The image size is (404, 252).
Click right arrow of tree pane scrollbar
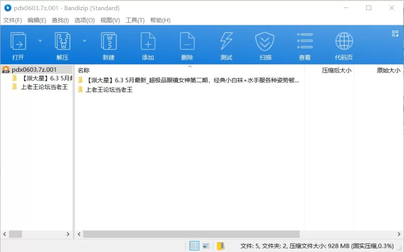point(68,234)
